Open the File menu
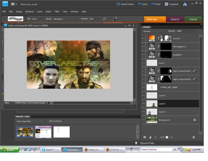 pyautogui.click(x=4, y=11)
